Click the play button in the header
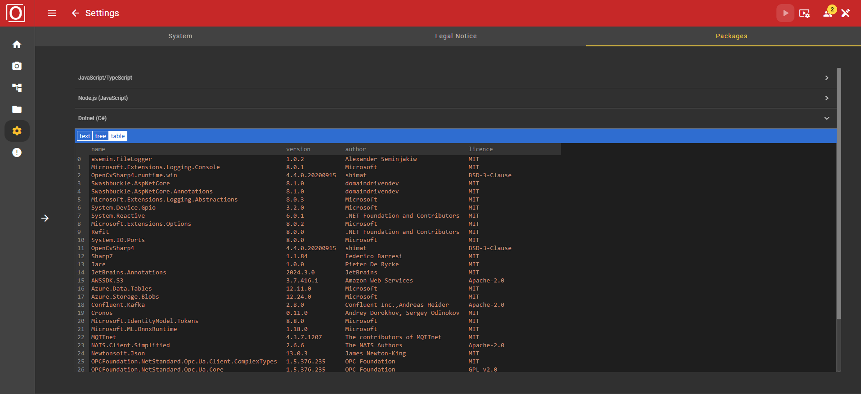 [785, 13]
